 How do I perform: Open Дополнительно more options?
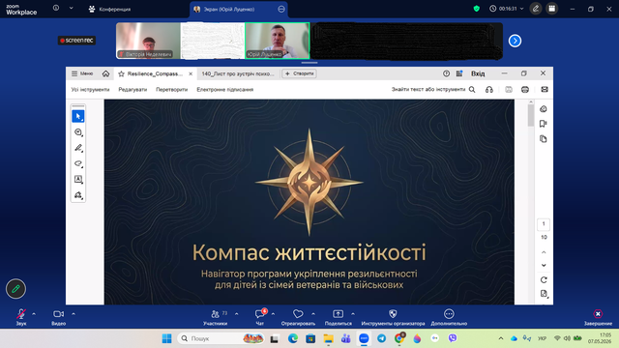coord(449,317)
